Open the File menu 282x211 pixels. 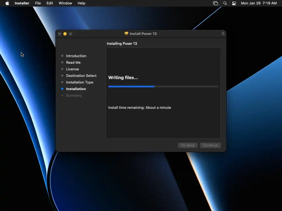(x=38, y=3)
